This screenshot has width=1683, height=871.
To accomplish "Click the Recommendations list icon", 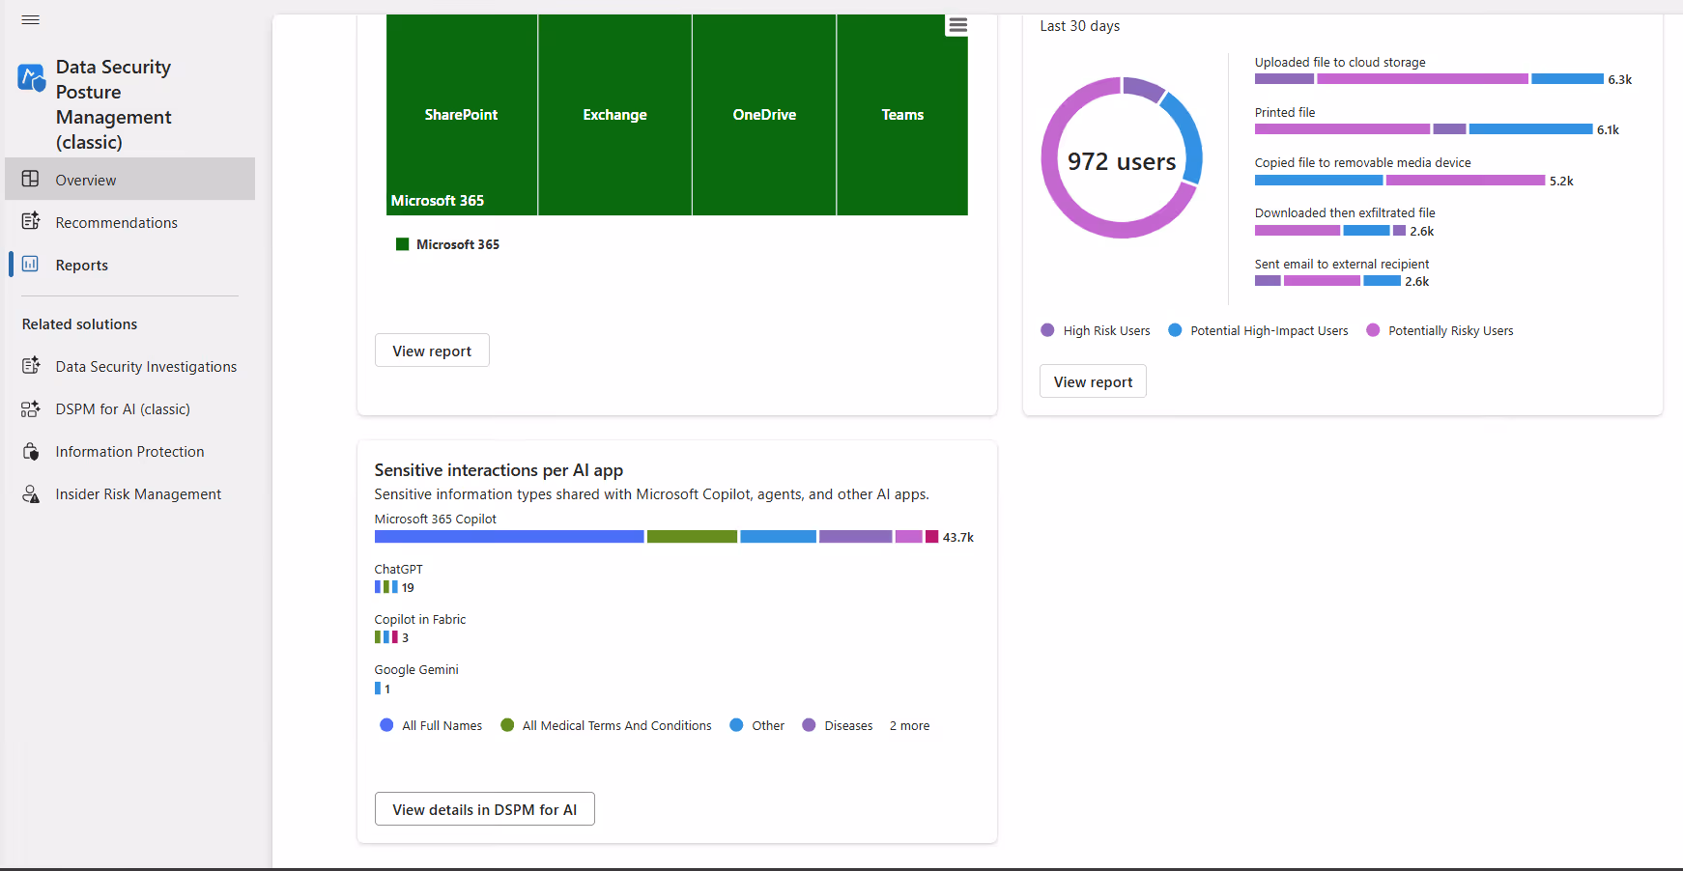I will [31, 221].
